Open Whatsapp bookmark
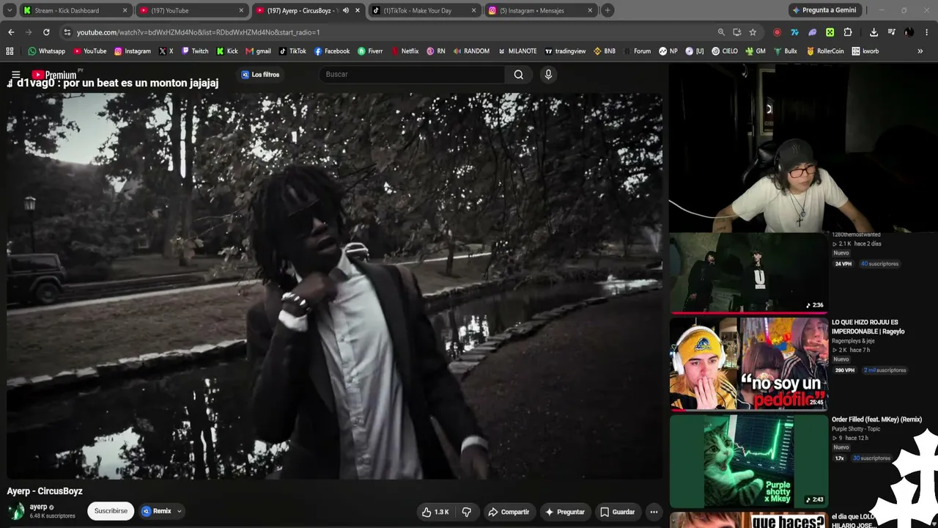This screenshot has height=528, width=938. [46, 51]
